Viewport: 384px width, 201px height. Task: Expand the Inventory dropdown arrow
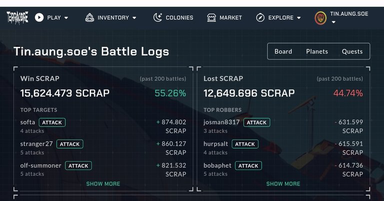pyautogui.click(x=134, y=18)
